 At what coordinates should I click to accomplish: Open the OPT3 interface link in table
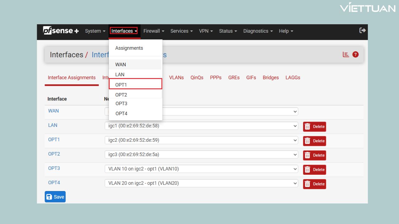[54, 168]
